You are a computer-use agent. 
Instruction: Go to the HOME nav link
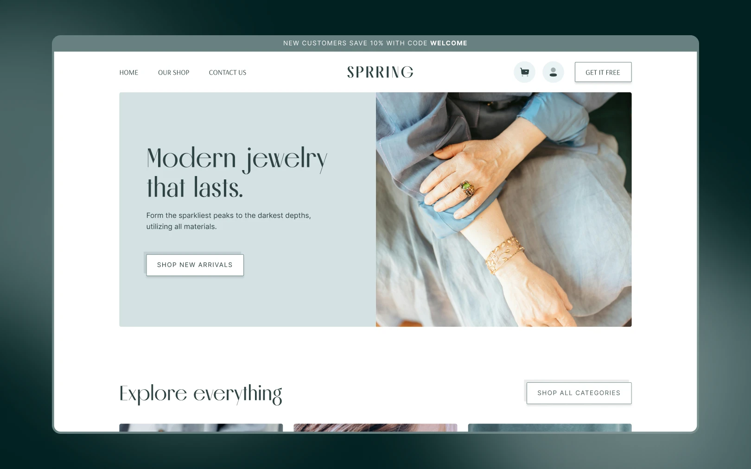(129, 72)
